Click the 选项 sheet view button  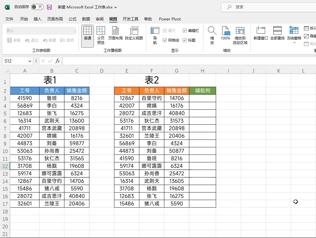point(67,40)
